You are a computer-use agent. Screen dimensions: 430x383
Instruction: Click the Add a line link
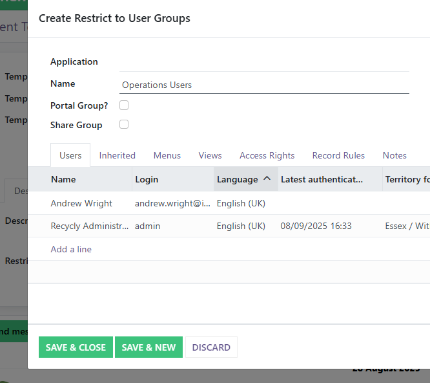(x=71, y=249)
